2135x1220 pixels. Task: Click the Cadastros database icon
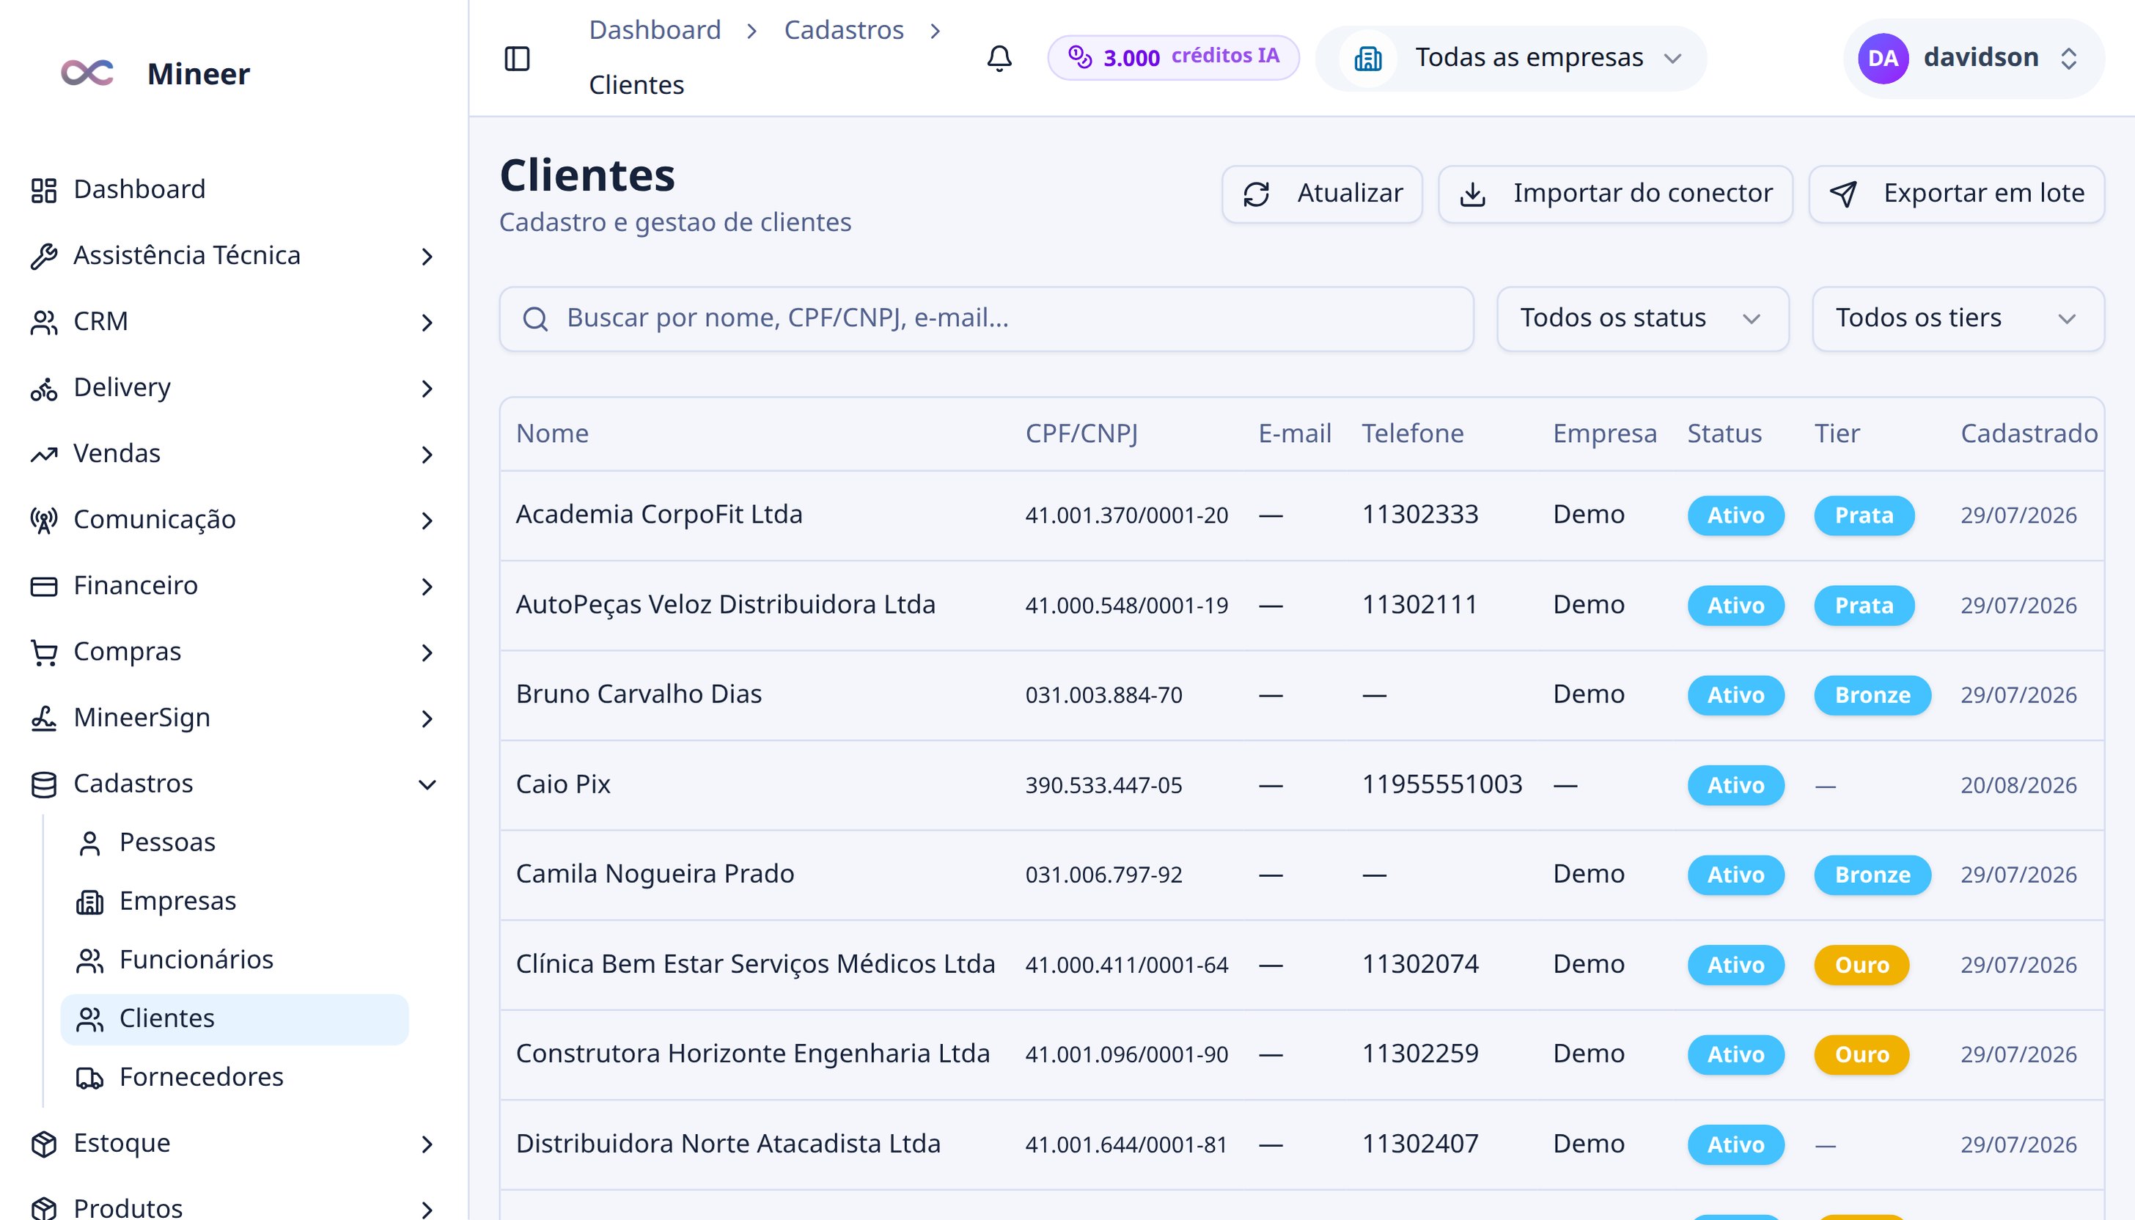[x=43, y=784]
